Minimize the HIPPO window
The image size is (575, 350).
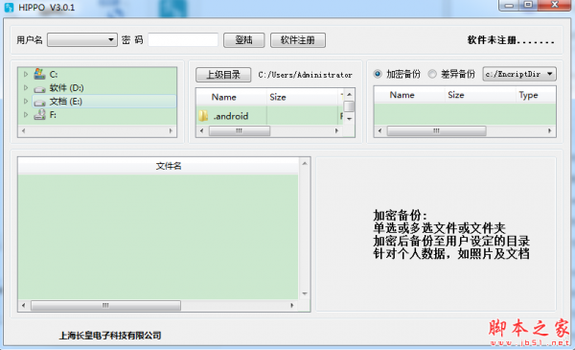[509, 5]
